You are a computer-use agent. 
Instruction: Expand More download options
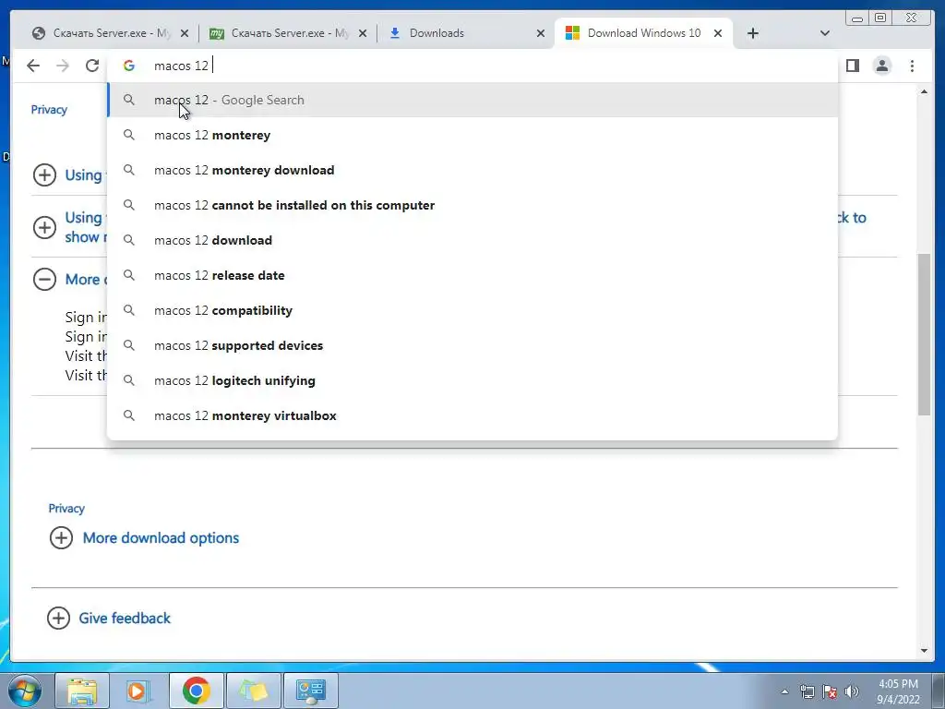pyautogui.click(x=61, y=538)
